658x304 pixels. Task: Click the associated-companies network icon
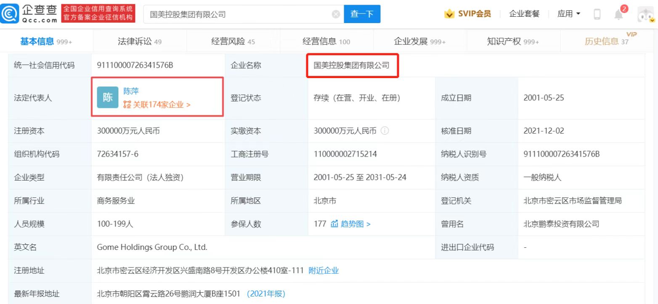127,105
